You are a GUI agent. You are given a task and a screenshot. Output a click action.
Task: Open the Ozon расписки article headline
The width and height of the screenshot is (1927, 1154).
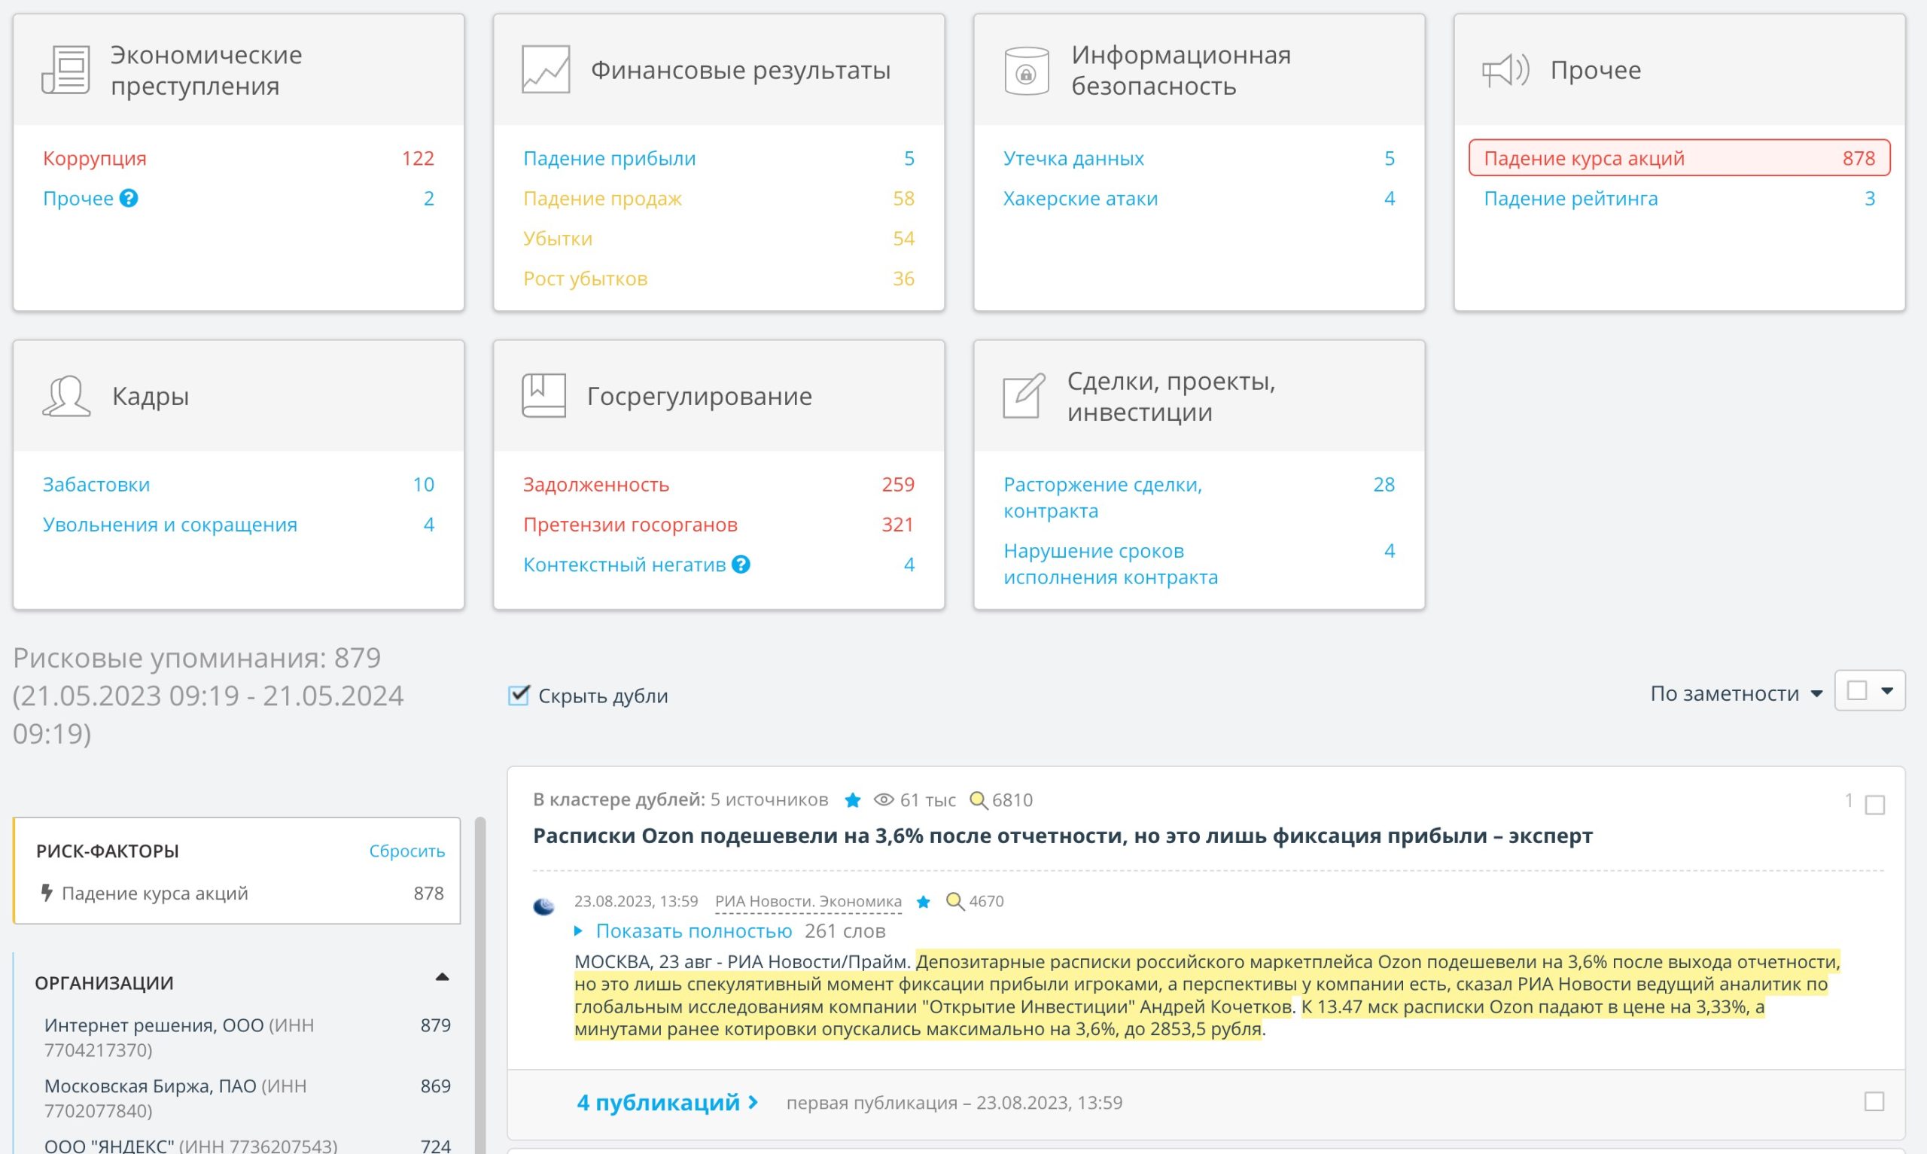click(1062, 836)
